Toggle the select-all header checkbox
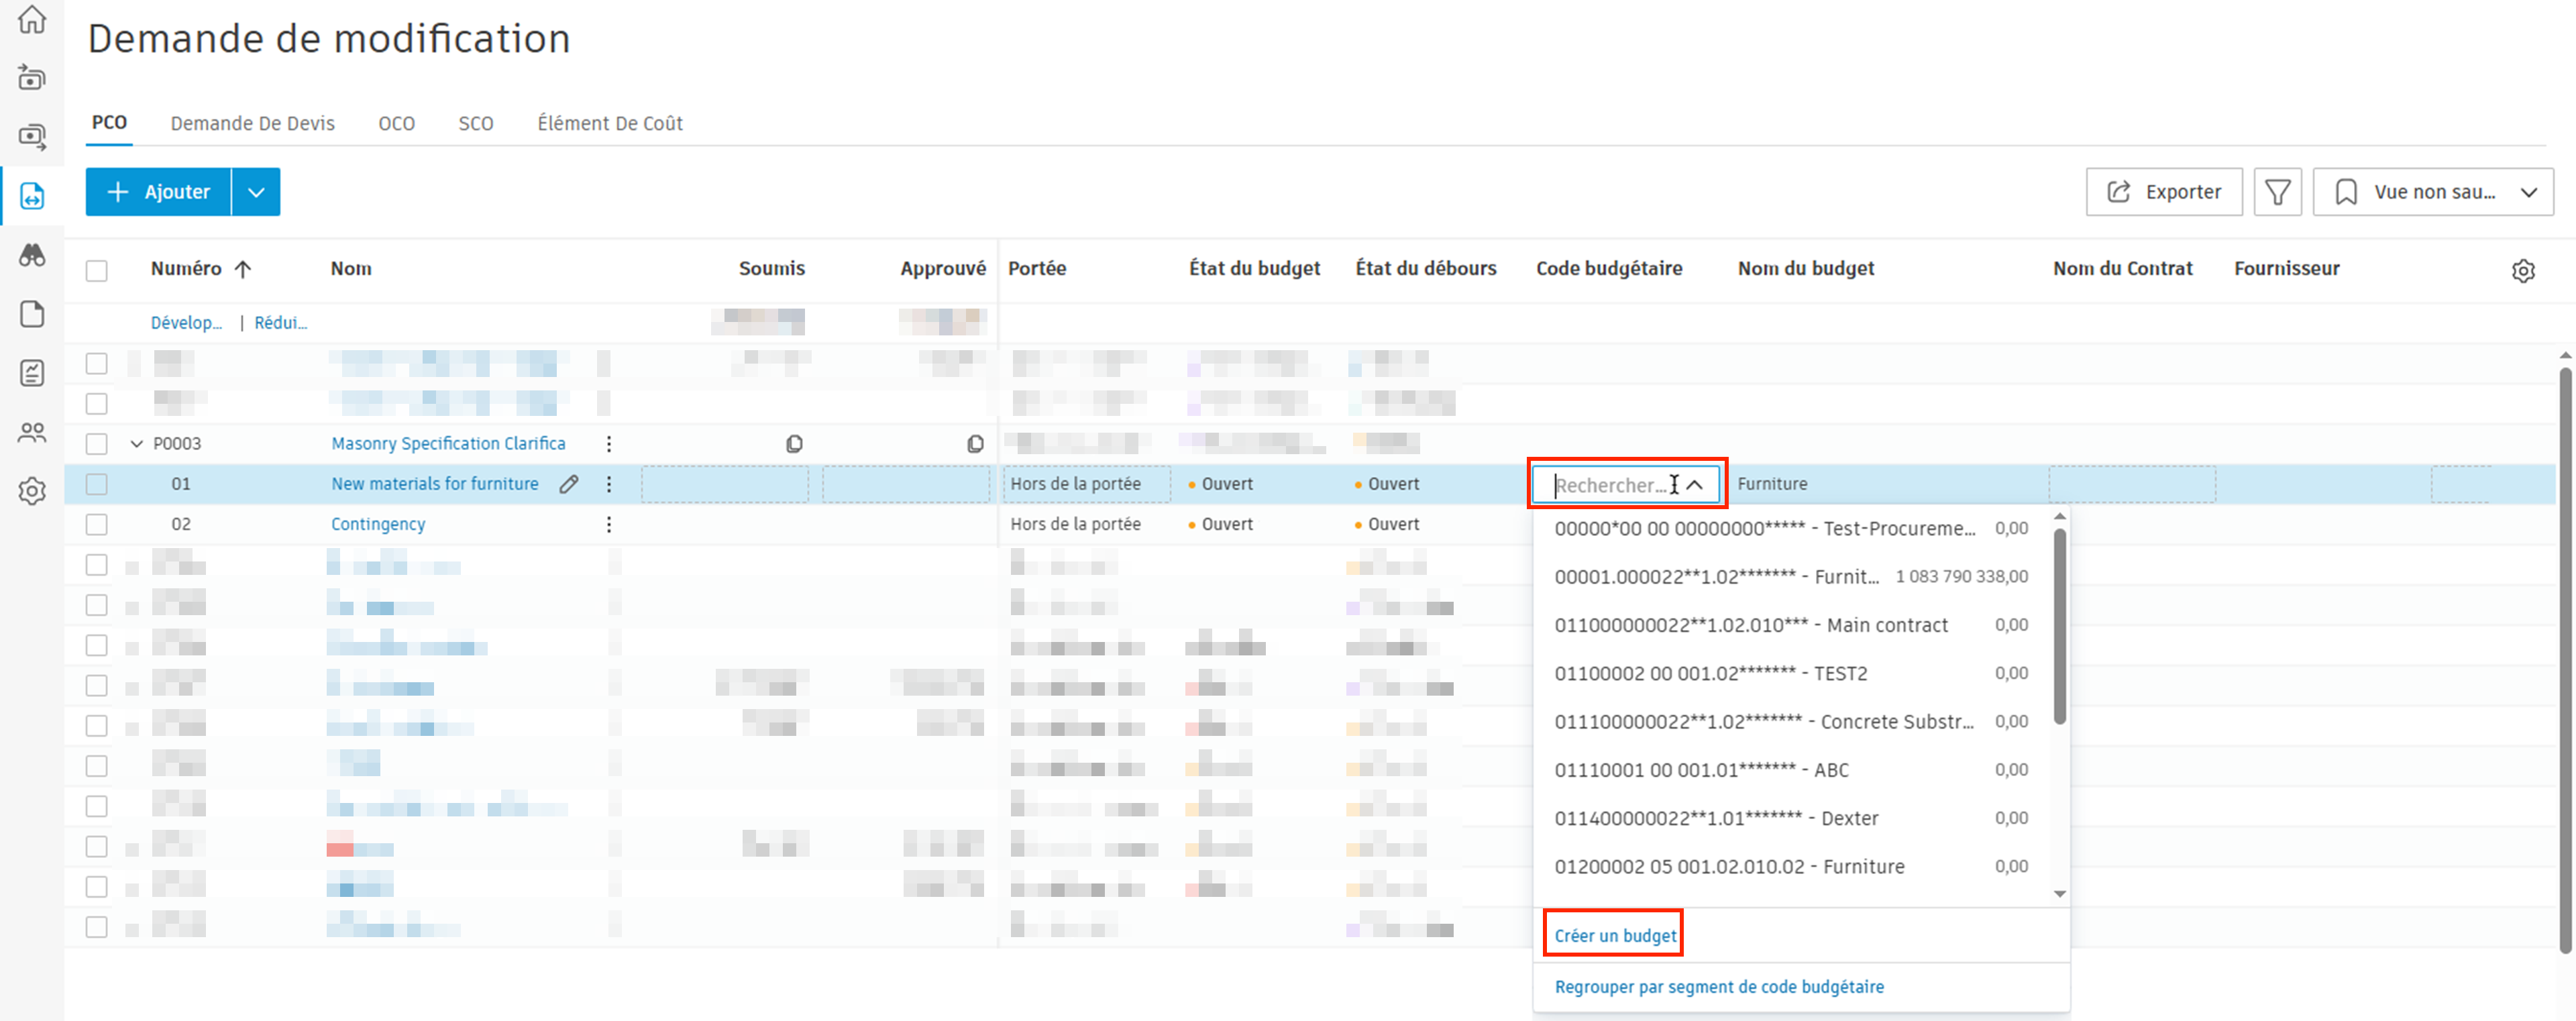Viewport: 2576px width, 1021px height. click(x=97, y=270)
